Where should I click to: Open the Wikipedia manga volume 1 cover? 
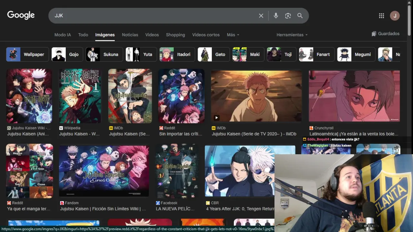tap(80, 96)
